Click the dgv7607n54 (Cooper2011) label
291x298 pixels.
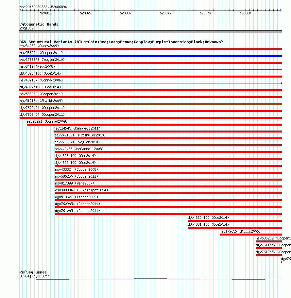tap(42, 108)
